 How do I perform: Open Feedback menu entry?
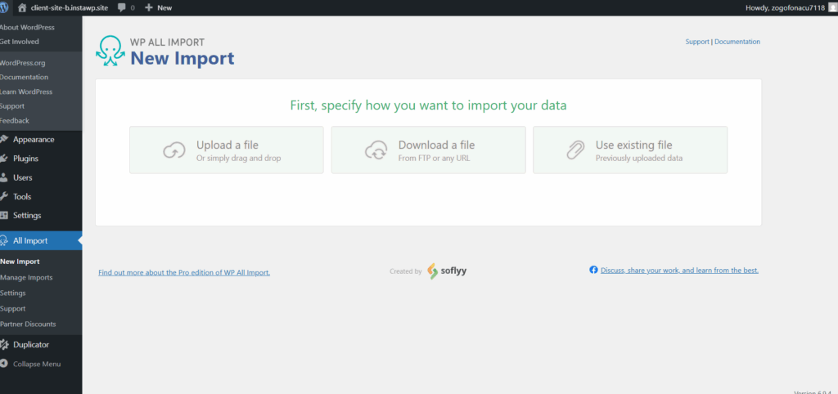click(x=15, y=121)
